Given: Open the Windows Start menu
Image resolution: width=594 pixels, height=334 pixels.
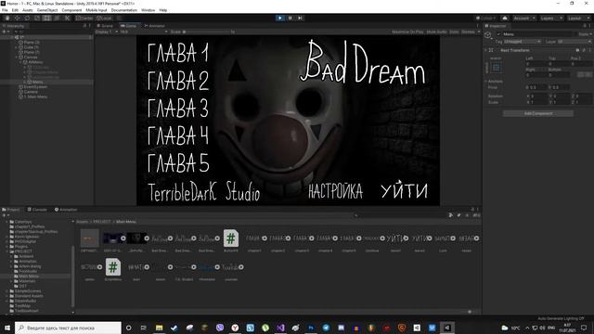Looking at the screenshot, I should pos(7,328).
